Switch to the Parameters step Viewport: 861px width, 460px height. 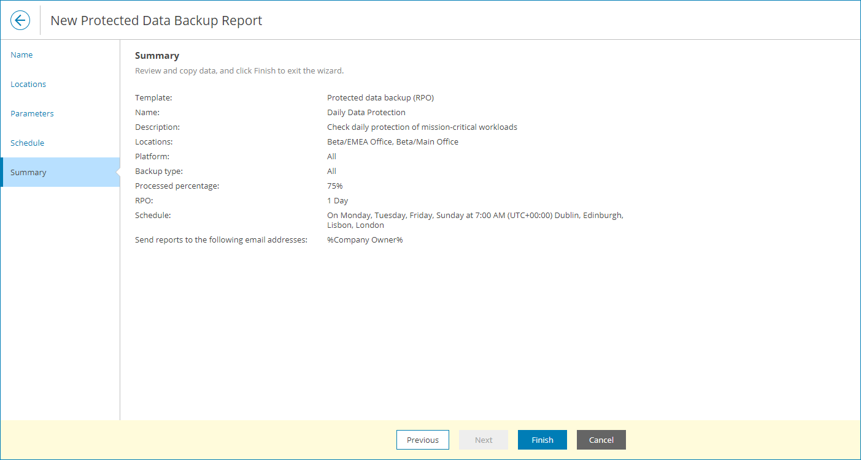point(32,113)
